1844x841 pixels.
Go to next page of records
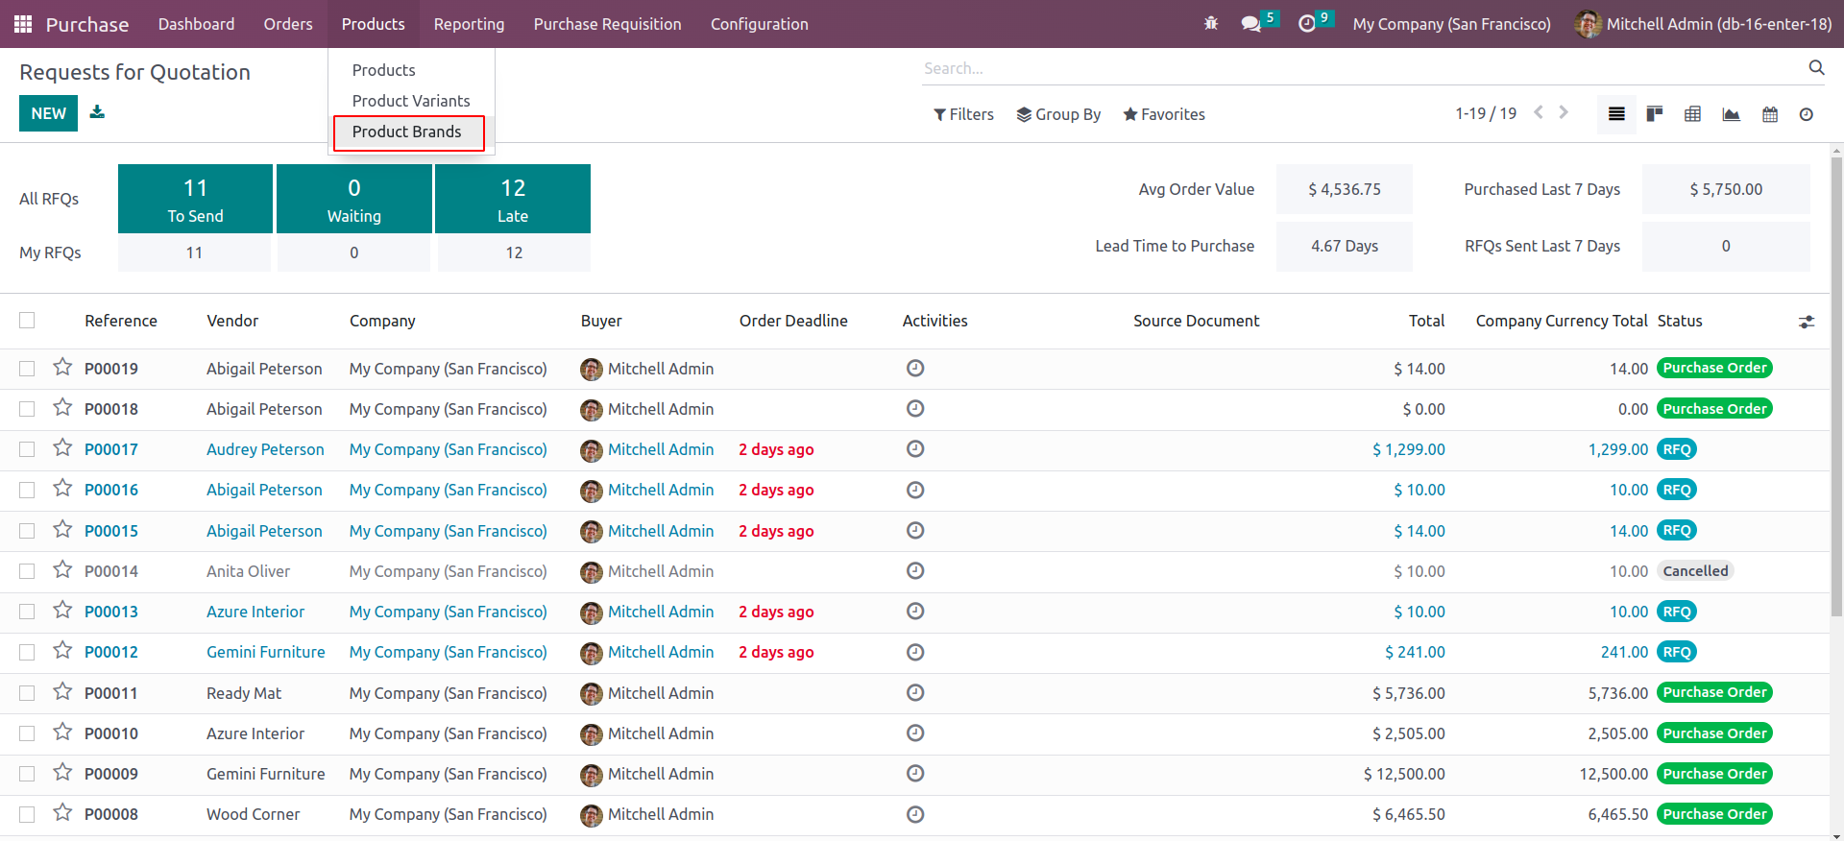1564,112
